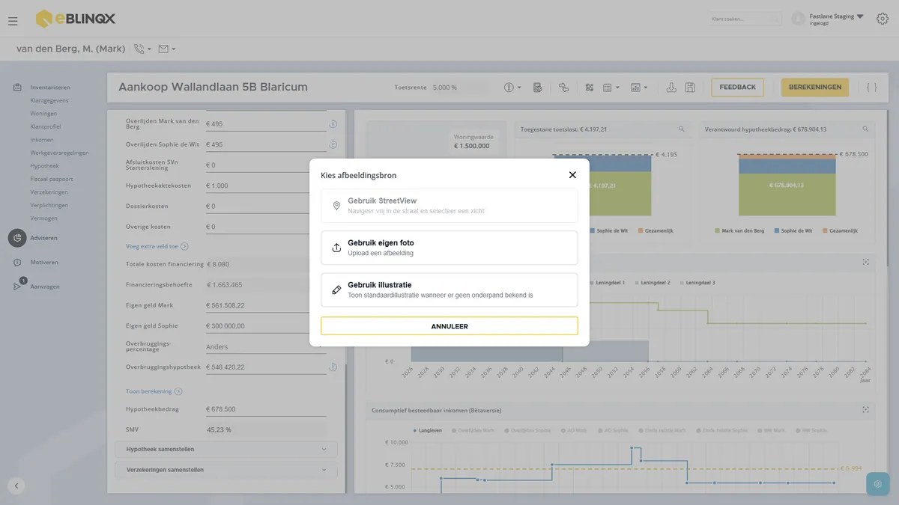
Task: Click the download toolbar icon
Action: click(x=671, y=88)
